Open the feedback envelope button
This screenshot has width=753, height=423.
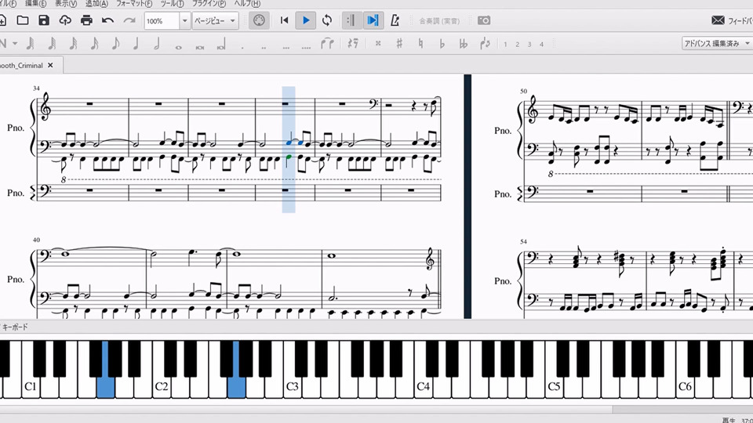[x=718, y=20]
